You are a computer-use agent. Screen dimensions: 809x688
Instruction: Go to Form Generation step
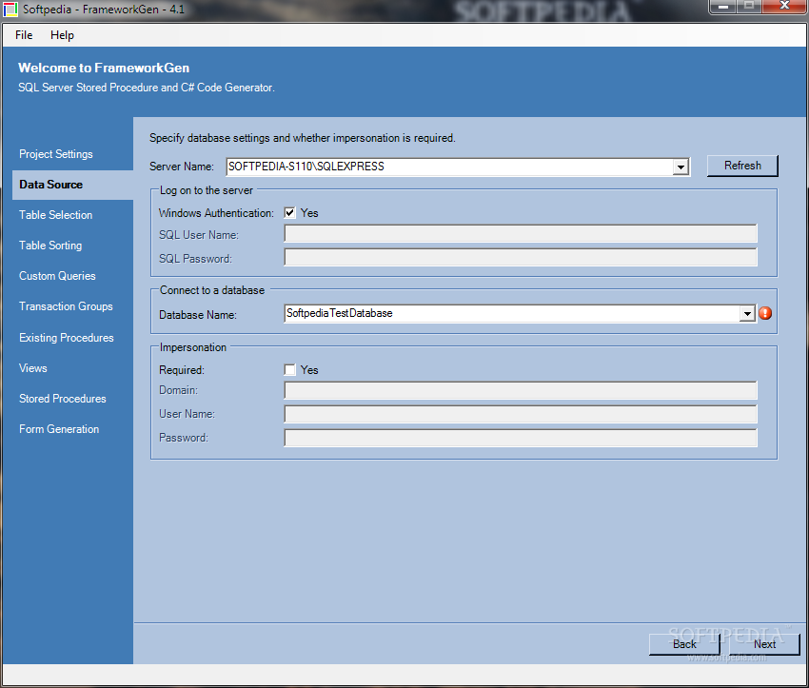59,429
